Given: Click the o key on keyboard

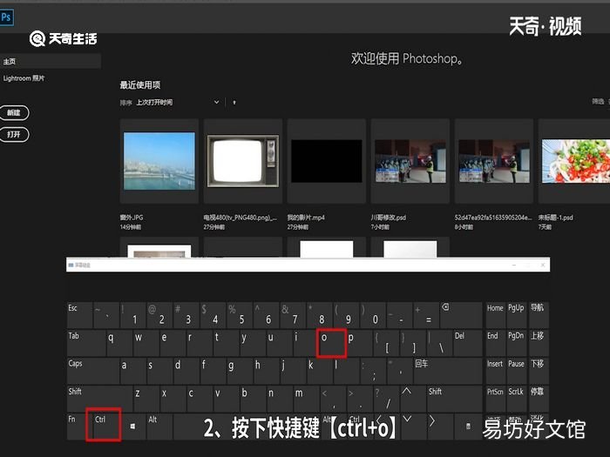Looking at the screenshot, I should click(331, 343).
